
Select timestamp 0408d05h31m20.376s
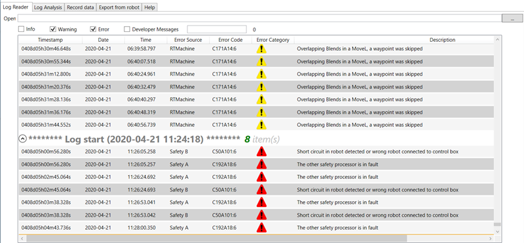coord(46,87)
